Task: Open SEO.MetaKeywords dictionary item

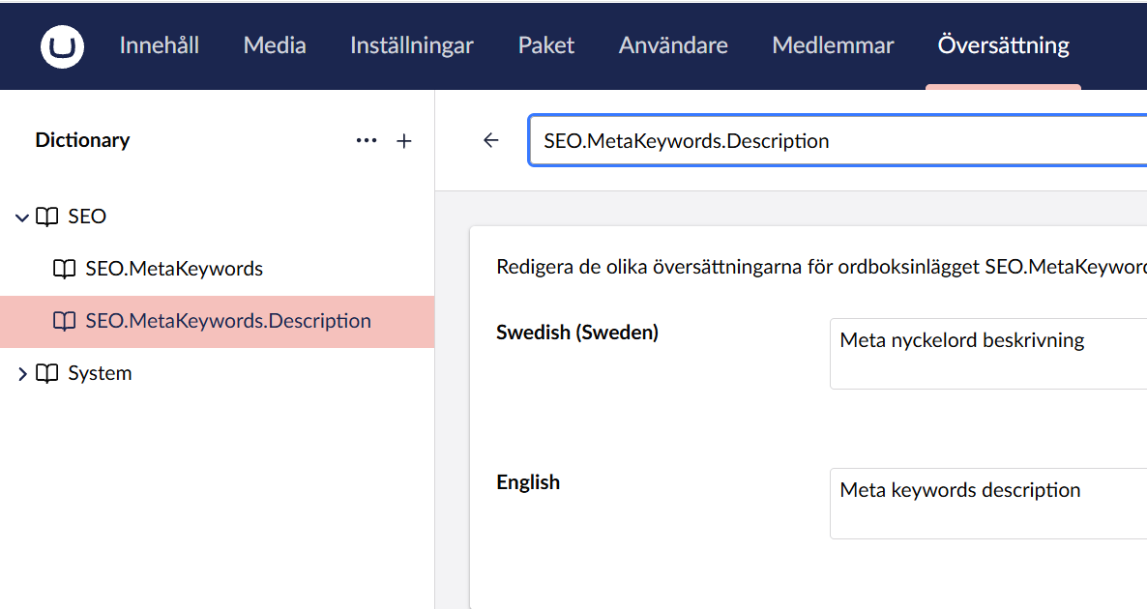Action: [x=174, y=269]
